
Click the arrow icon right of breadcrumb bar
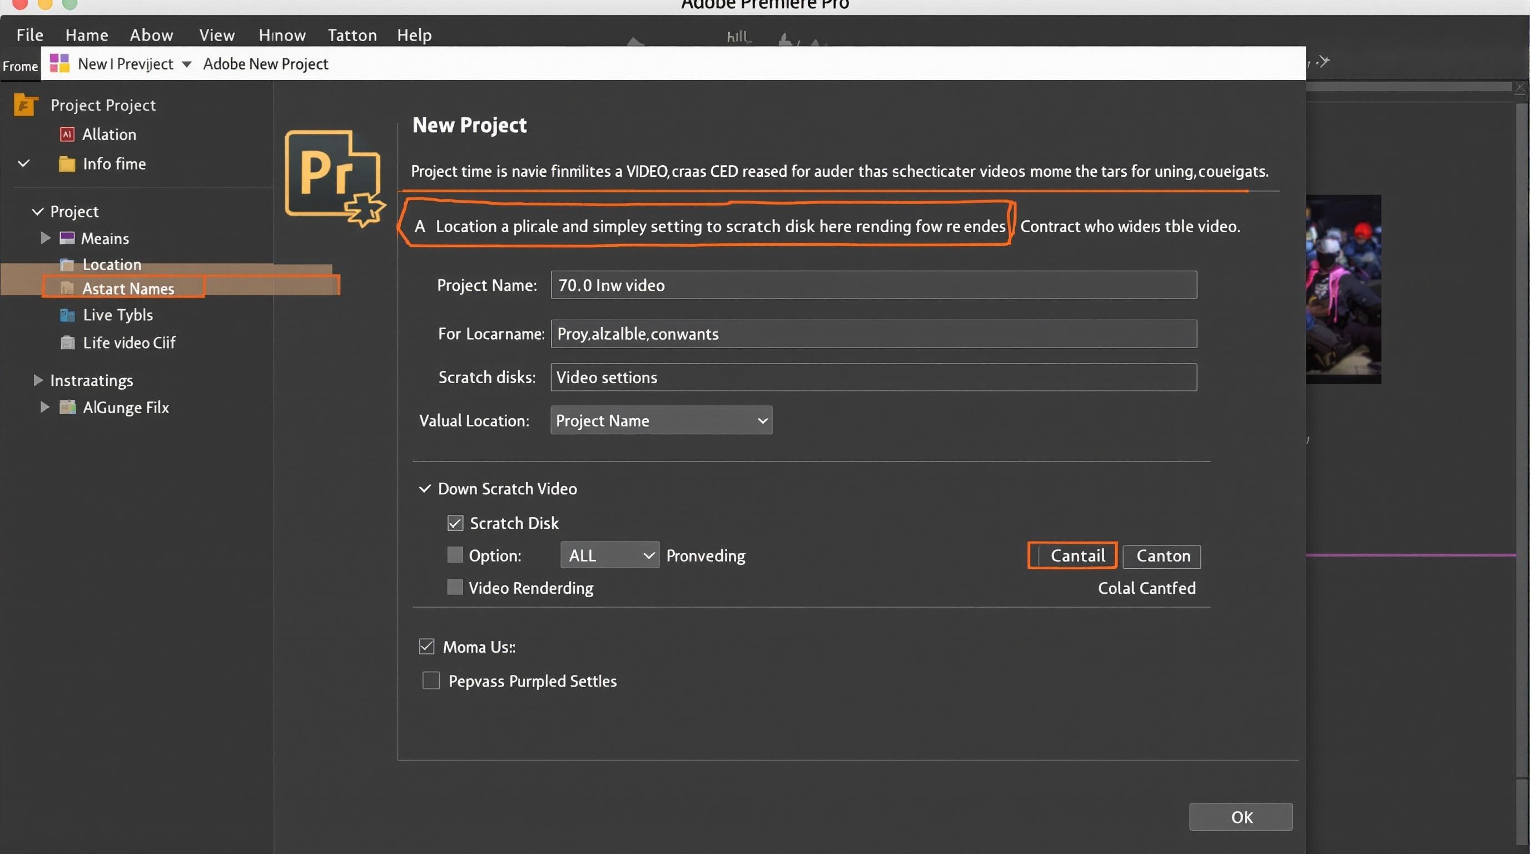tap(1323, 61)
